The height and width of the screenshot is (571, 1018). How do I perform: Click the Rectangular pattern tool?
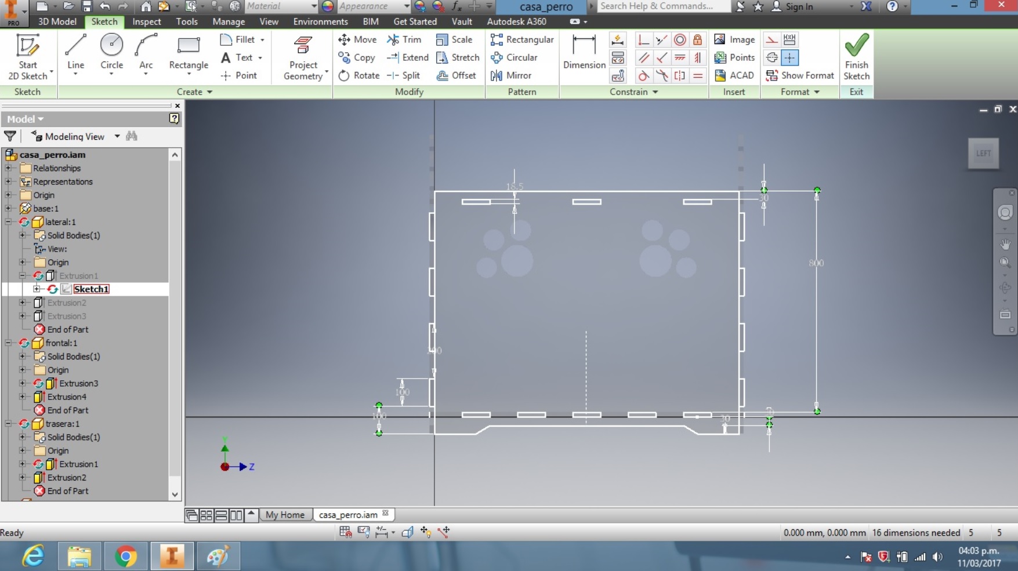click(x=522, y=39)
